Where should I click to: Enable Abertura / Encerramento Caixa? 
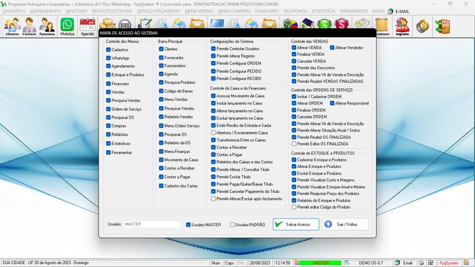coord(213,132)
